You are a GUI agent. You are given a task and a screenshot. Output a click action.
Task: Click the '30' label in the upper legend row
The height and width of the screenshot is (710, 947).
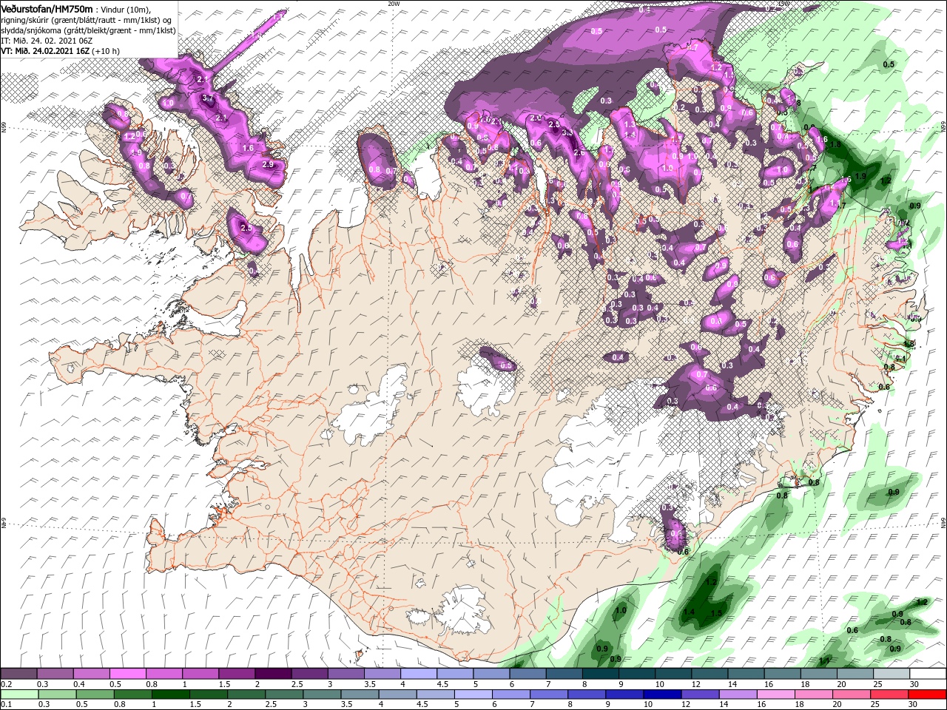point(914,684)
